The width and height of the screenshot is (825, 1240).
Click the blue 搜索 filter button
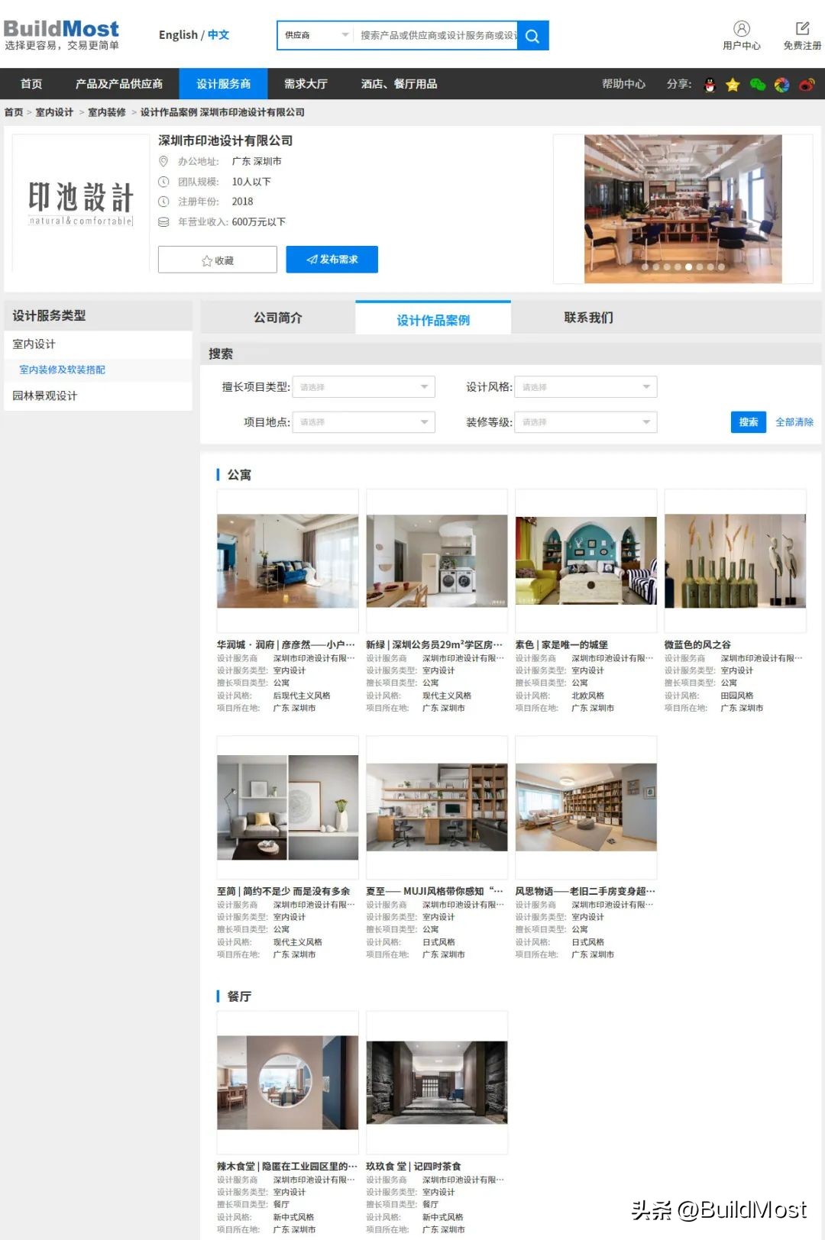point(749,422)
